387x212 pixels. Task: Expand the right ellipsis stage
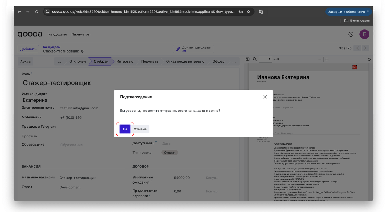coord(234,61)
